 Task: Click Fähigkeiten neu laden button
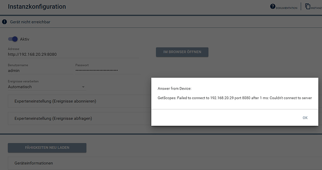coord(47,148)
